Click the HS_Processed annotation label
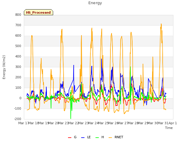Screen dimensions: 191x143 (x=38, y=12)
